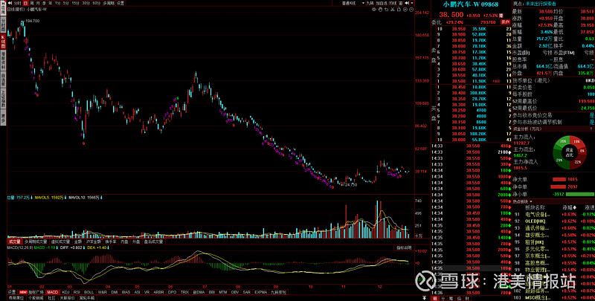The height and width of the screenshot is (301, 595).
Task: Sort by 涨幅 column header
Action: [569, 208]
